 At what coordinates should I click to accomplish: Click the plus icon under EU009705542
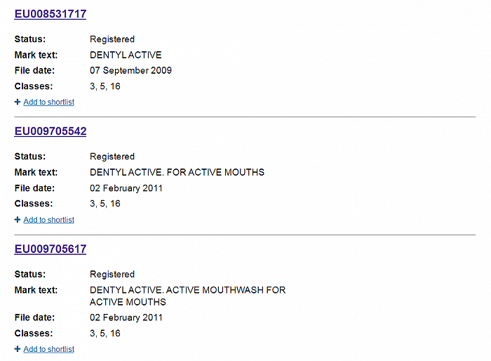[18, 220]
